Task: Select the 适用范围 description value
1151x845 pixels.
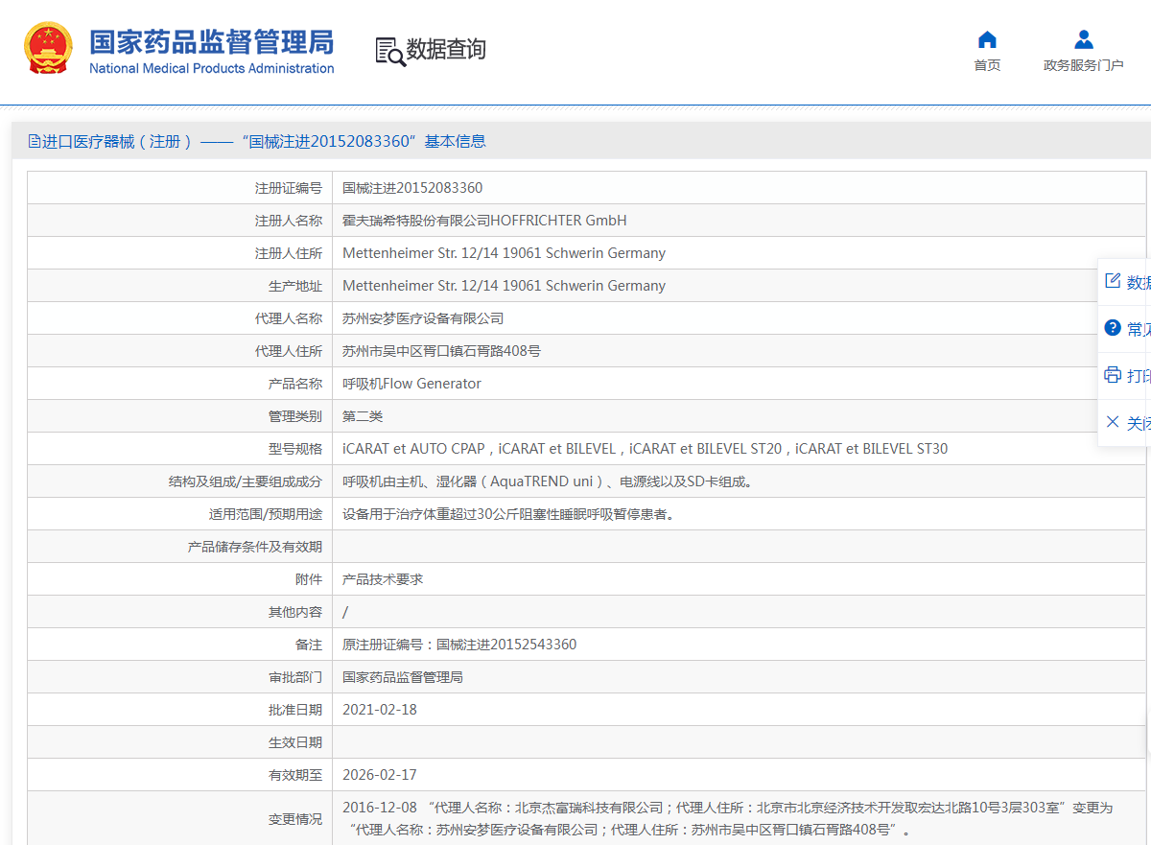Action: coord(508,514)
